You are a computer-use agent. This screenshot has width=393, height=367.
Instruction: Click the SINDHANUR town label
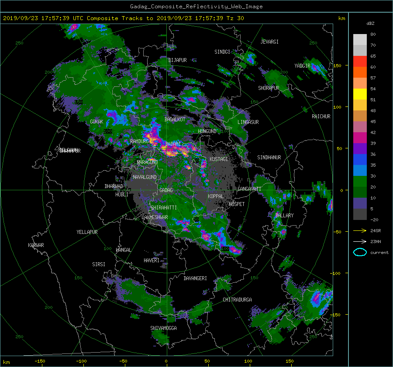(x=269, y=158)
